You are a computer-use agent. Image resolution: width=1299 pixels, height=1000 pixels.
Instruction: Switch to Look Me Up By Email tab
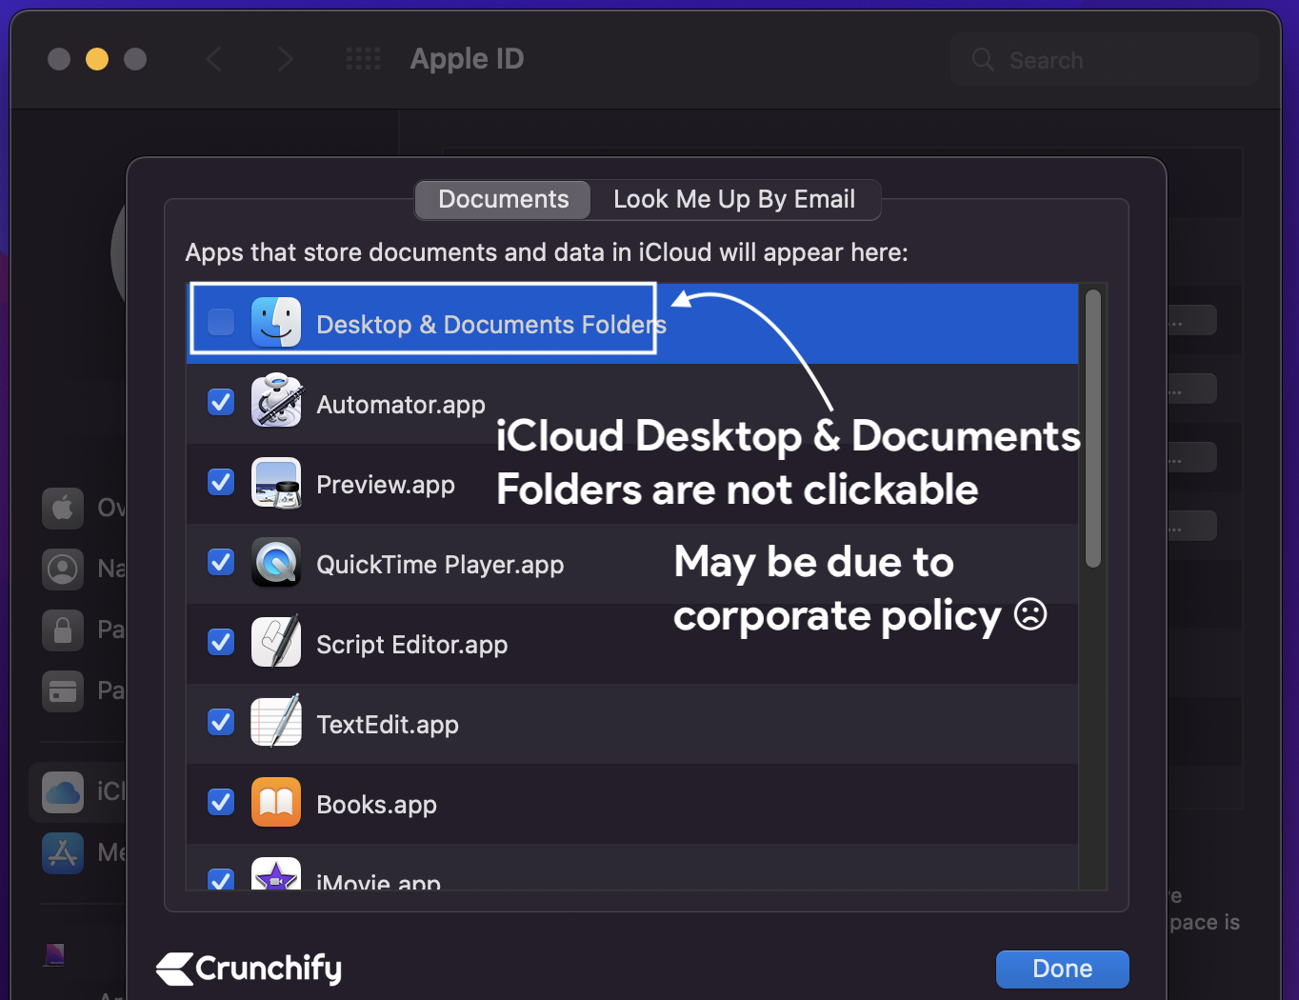tap(734, 199)
